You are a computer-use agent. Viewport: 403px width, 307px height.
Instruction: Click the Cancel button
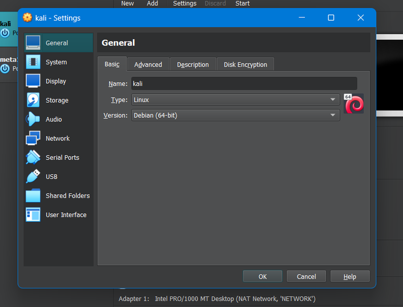point(306,277)
